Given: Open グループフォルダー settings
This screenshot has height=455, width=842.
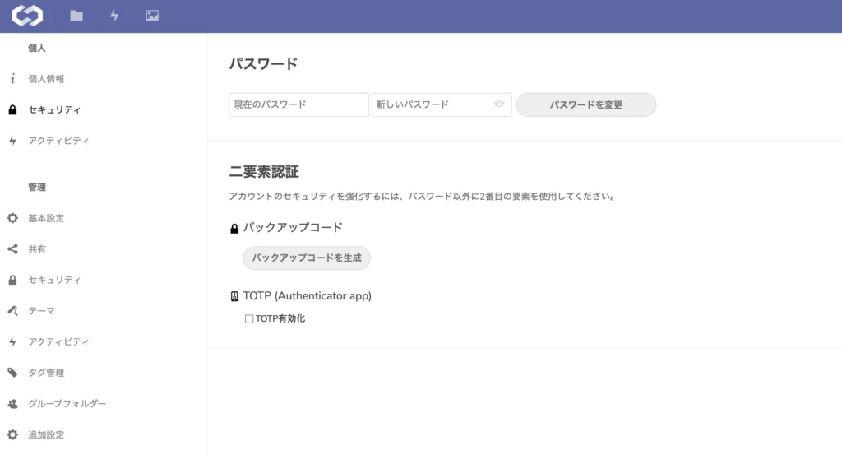Looking at the screenshot, I should click(x=67, y=404).
